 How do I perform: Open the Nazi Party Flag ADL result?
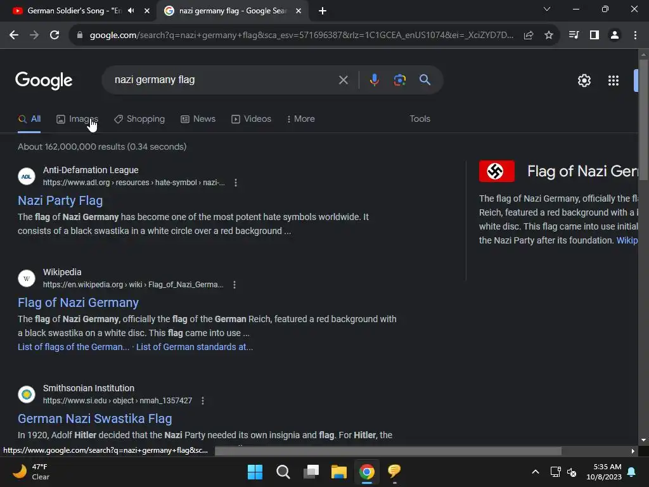pyautogui.click(x=60, y=200)
